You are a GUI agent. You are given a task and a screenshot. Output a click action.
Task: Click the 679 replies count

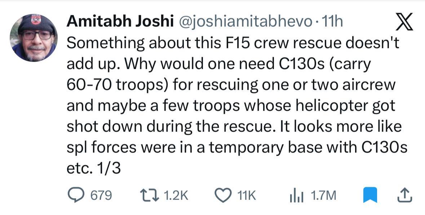pyautogui.click(x=101, y=195)
